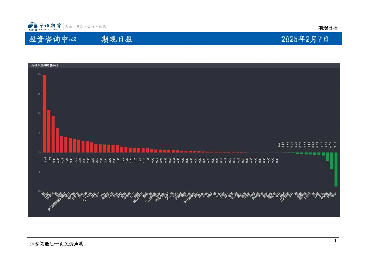This screenshot has height=265, width=374.
Task: Click the tallest red bar in chart
Action: 45,113
